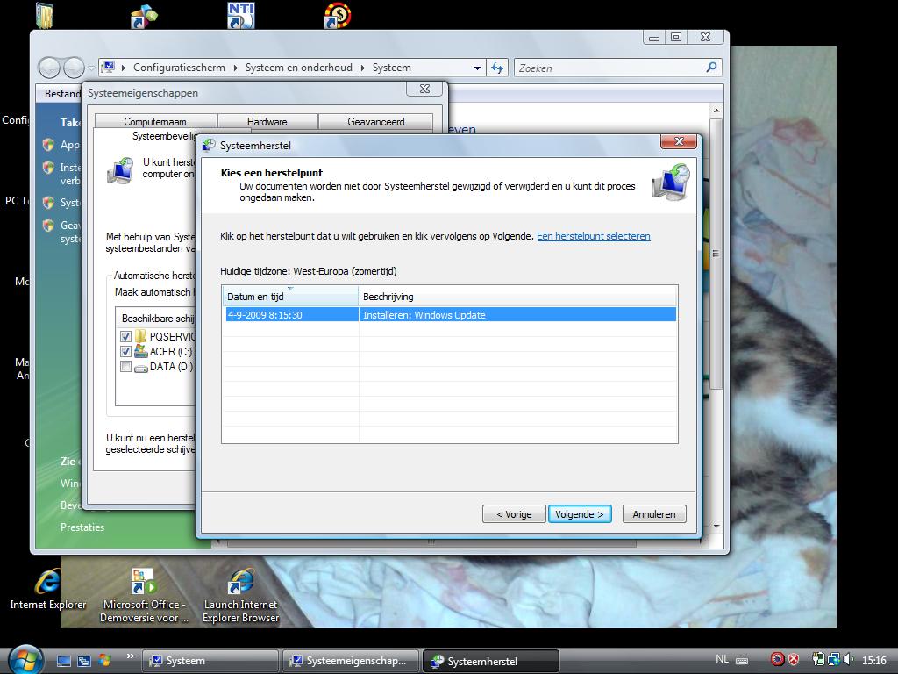Click 'Systeem en onderhoud' breadcrumb

(x=298, y=68)
